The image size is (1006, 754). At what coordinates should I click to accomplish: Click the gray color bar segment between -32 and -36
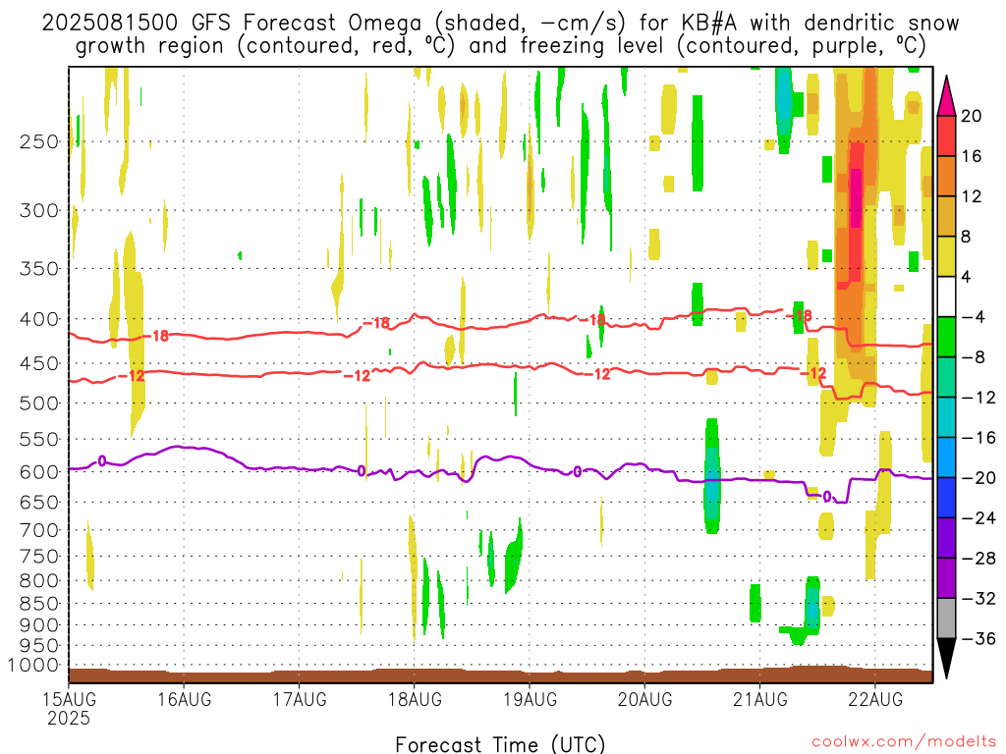pos(946,619)
